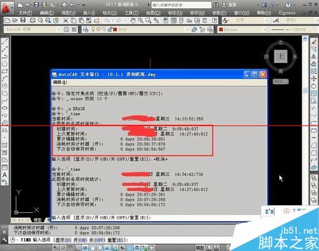Open the Express menu
The width and height of the screenshot is (319, 251).
[x=287, y=13]
